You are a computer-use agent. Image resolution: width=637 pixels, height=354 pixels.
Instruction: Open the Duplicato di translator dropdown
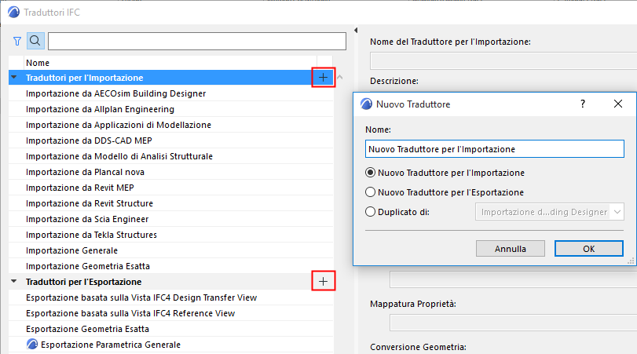coord(549,212)
